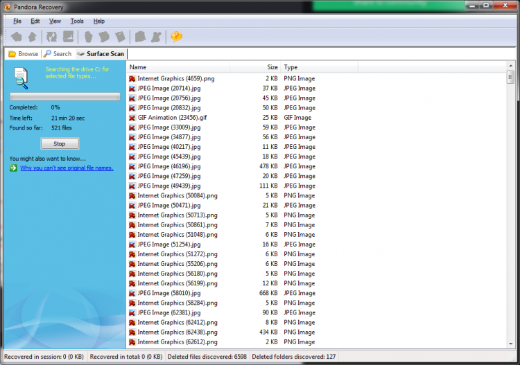520x365 pixels.
Task: Click 'Deleted files discovered: 6598' status entry
Action: 207,357
